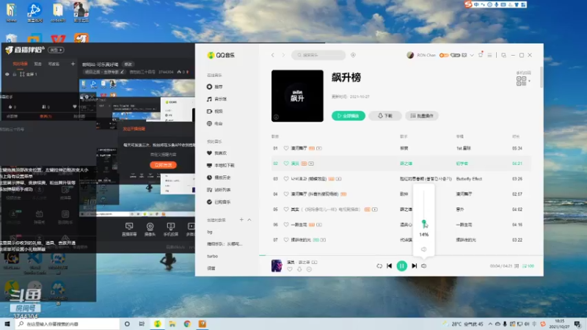Mute via speaker icon inside volume popup
Viewport: 587px width, 330px height.
(x=424, y=249)
